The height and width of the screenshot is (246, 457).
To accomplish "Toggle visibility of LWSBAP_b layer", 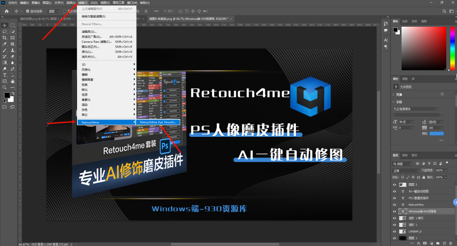I will click(394, 231).
